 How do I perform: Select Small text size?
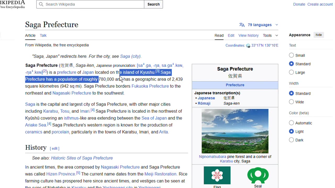point(291,55)
